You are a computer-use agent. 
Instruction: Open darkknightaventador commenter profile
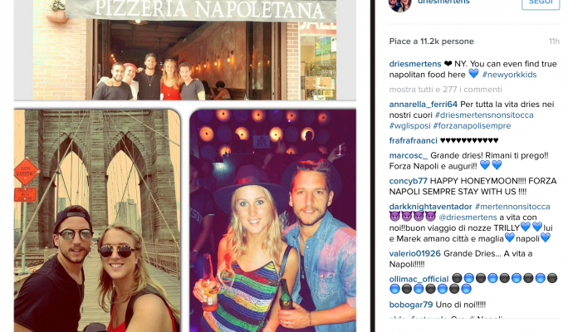[431, 207]
